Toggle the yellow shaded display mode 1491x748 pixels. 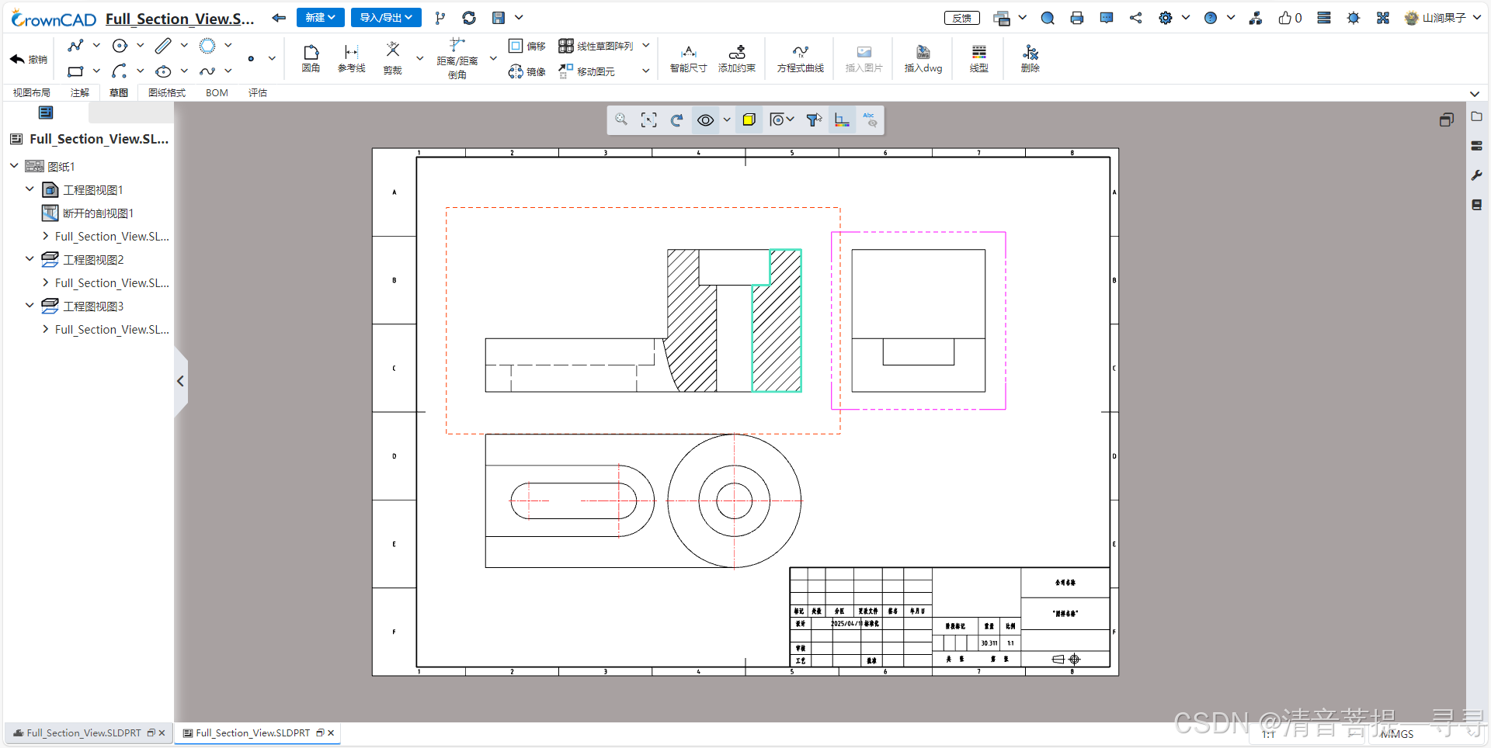point(749,120)
